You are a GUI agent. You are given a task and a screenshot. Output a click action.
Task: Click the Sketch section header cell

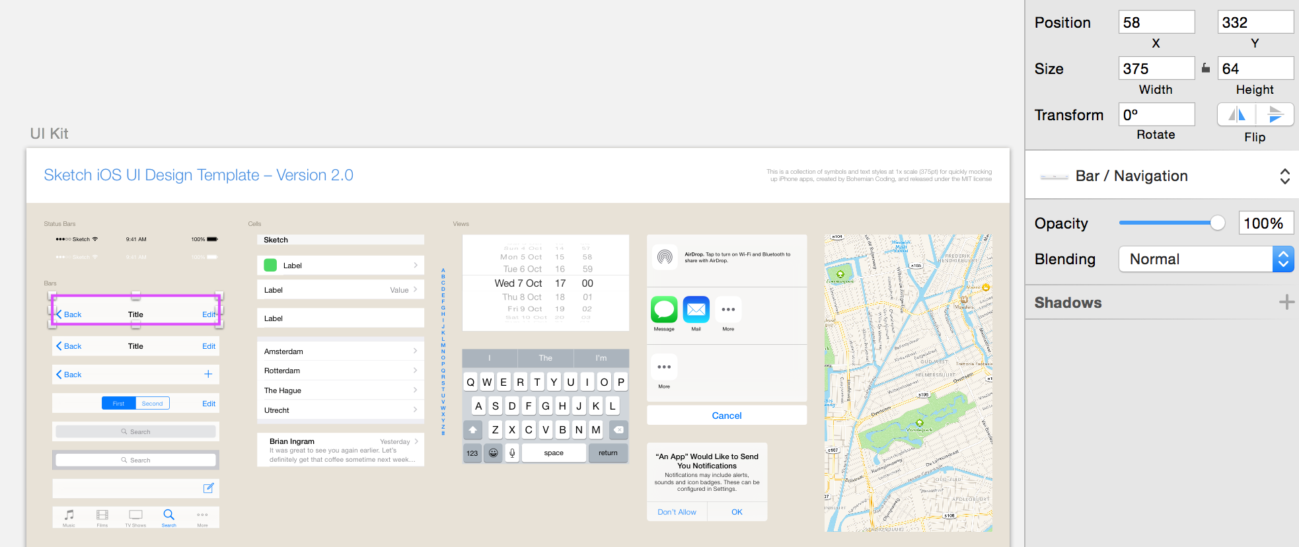pos(340,240)
